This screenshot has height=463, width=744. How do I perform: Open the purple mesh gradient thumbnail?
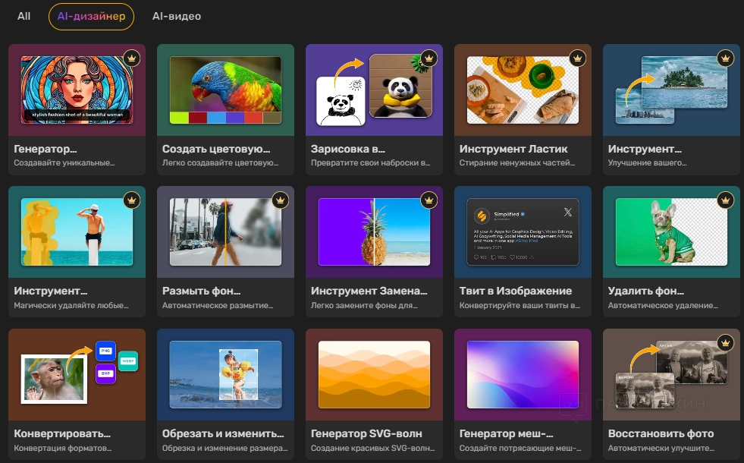tap(523, 374)
